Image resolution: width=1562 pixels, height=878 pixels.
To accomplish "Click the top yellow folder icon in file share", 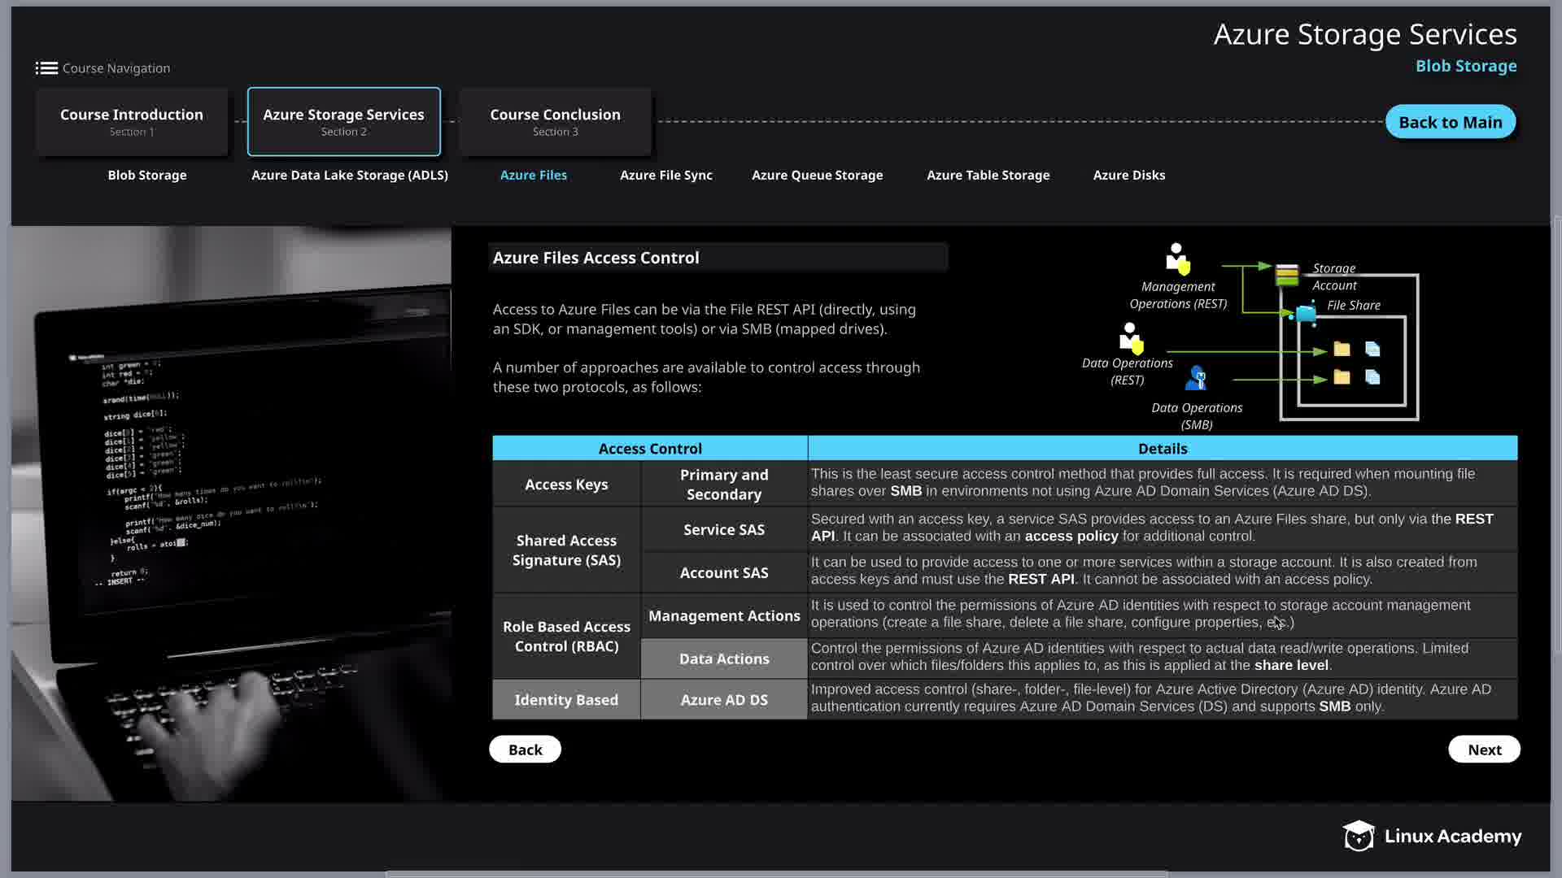I will click(x=1342, y=350).
